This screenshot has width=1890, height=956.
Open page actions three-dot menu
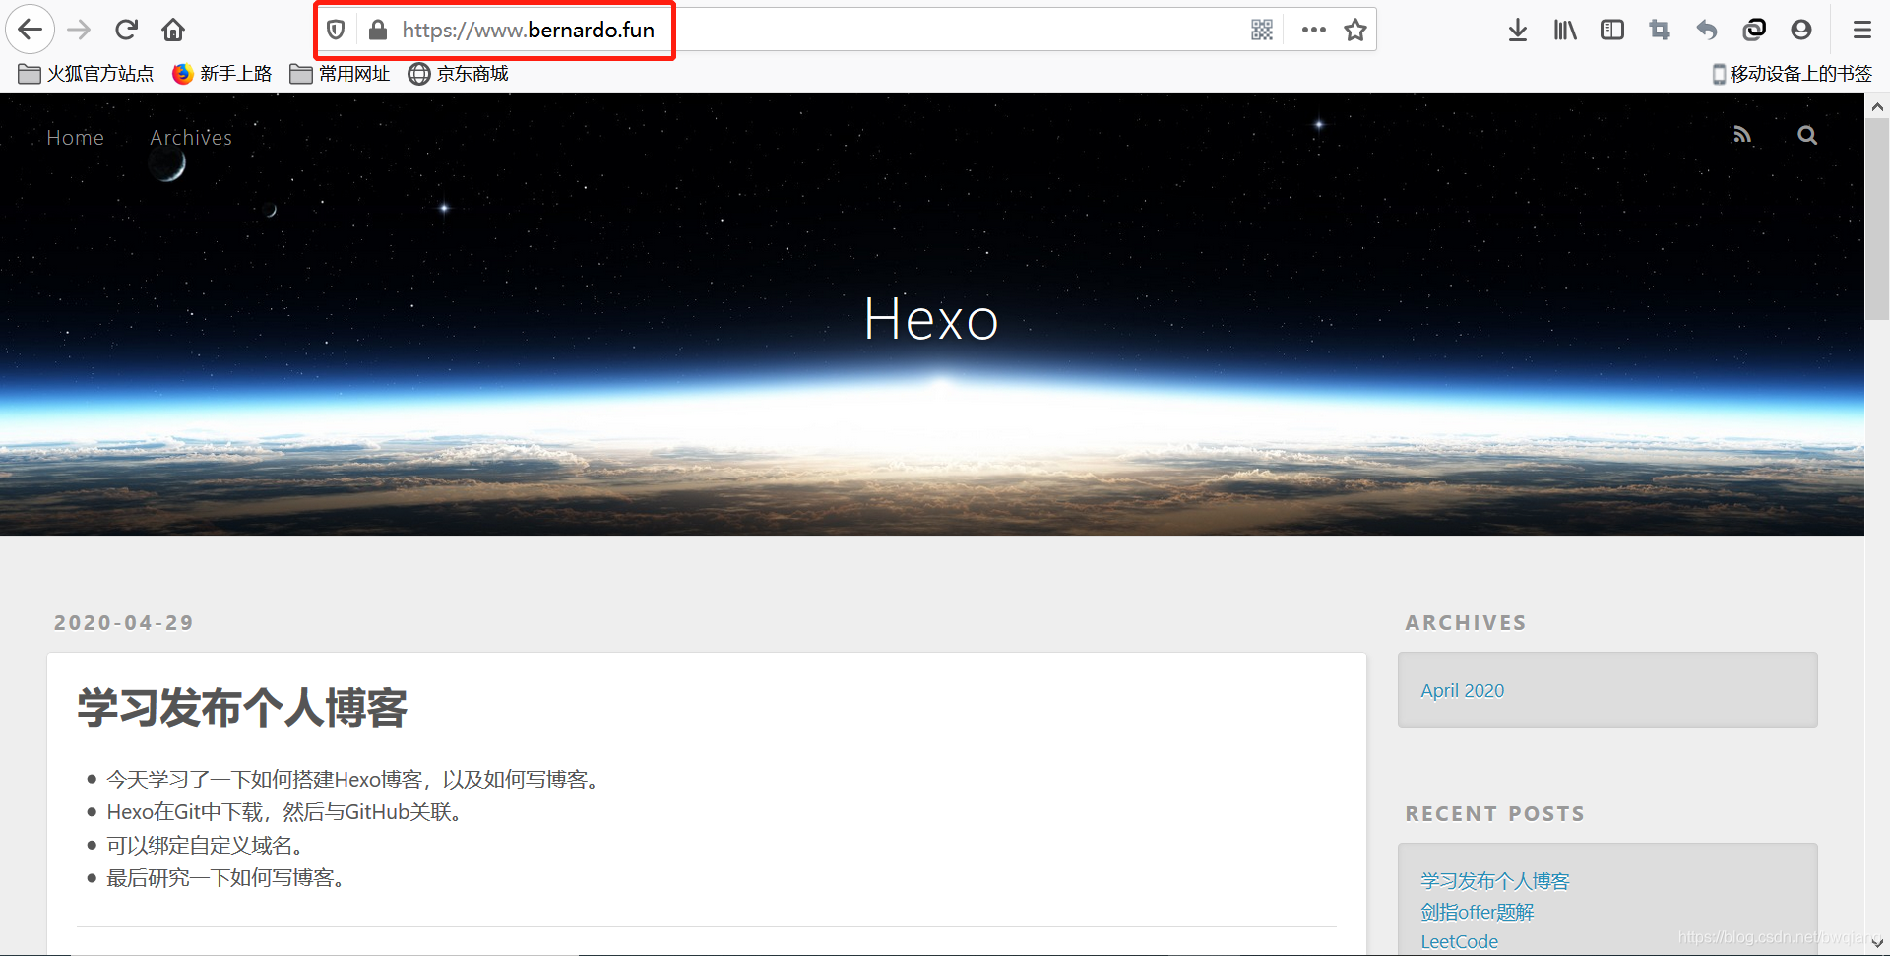[1313, 30]
